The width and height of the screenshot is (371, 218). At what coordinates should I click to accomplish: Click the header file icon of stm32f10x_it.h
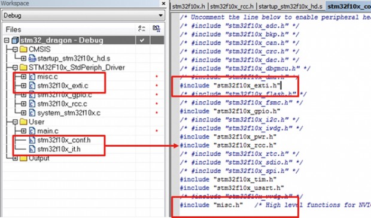[x=32, y=149]
